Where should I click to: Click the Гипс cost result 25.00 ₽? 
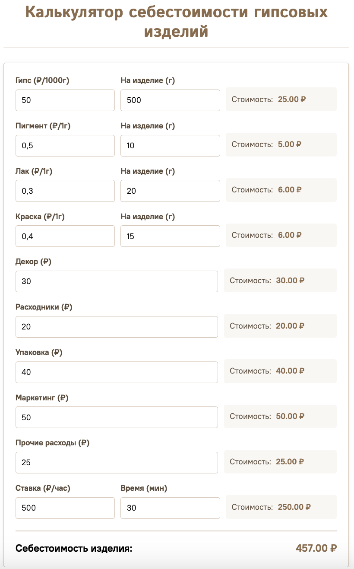292,99
